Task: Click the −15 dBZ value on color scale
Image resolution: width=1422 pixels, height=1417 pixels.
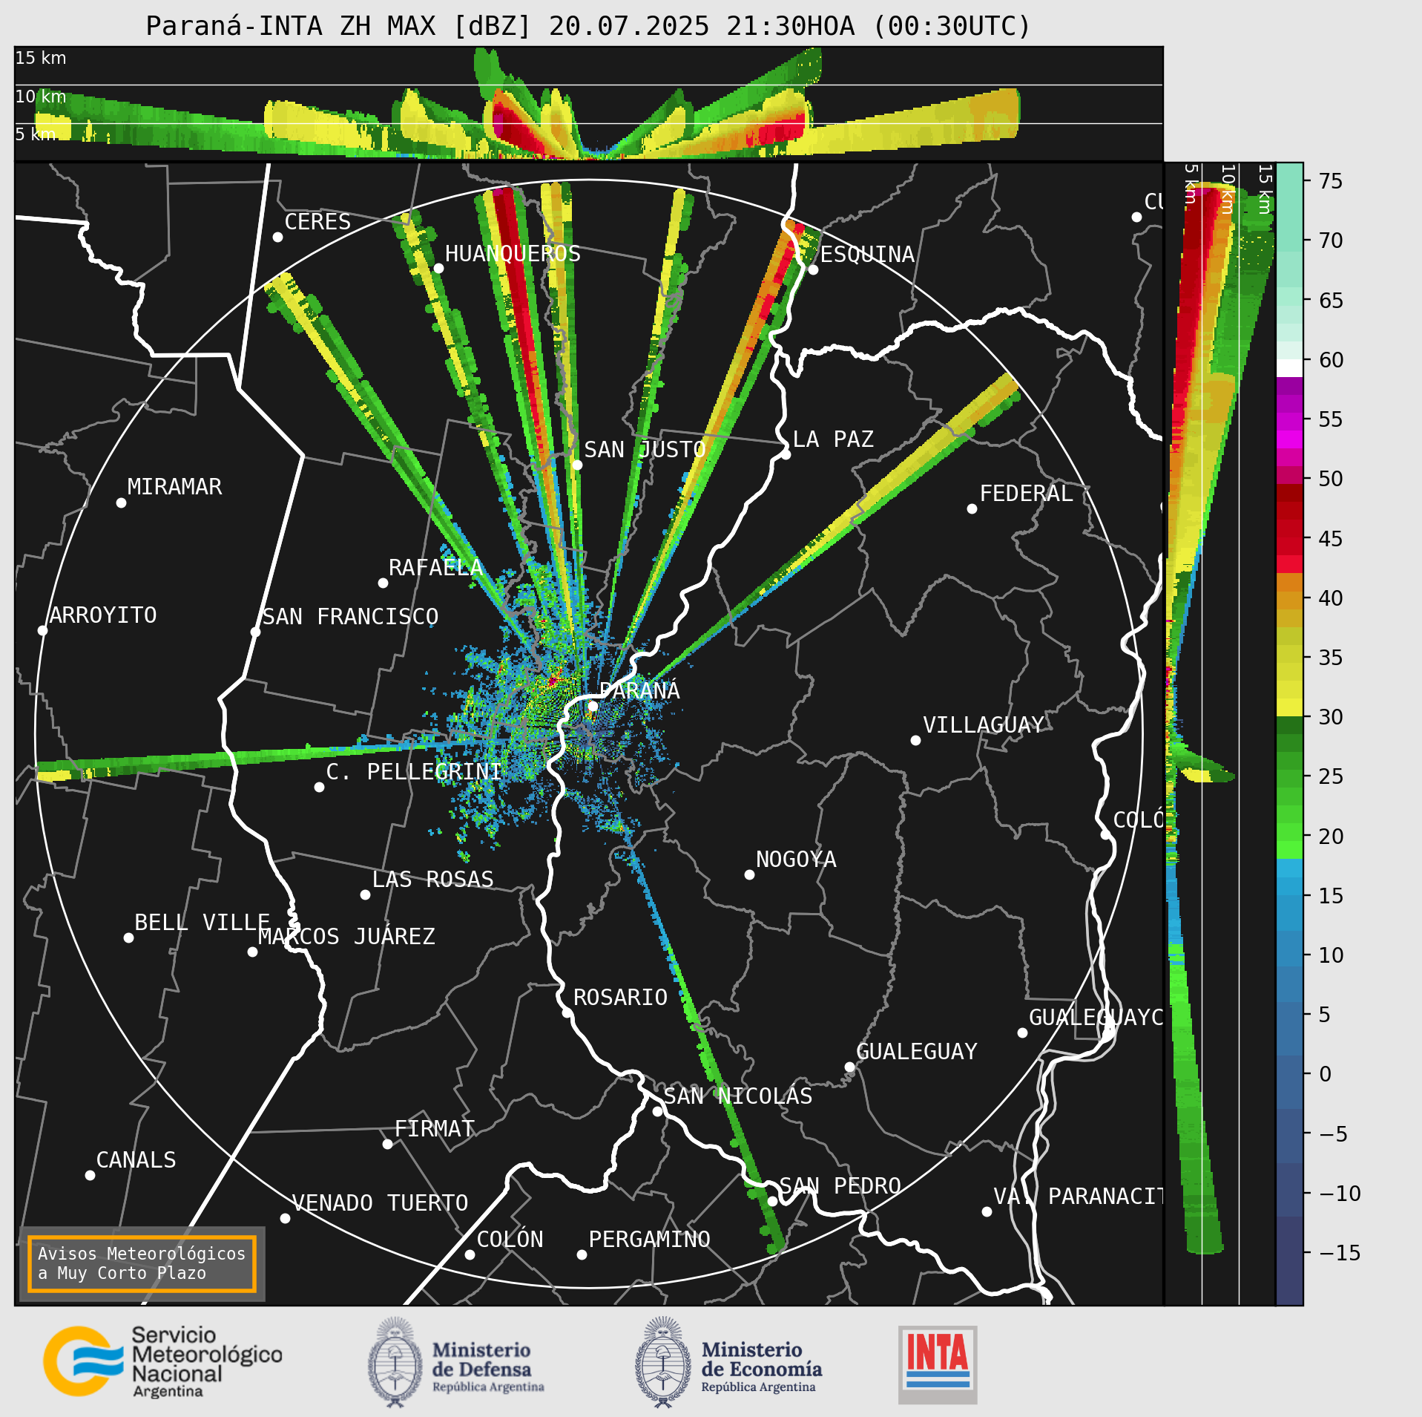Action: coord(1340,1253)
